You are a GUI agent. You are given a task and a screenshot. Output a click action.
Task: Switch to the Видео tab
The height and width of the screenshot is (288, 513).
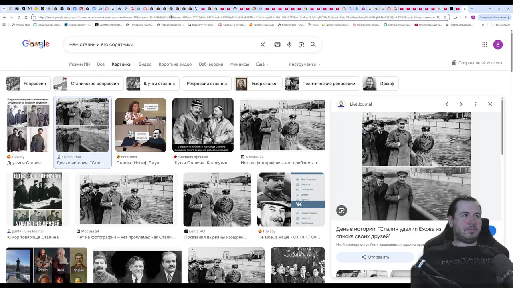coord(145,64)
